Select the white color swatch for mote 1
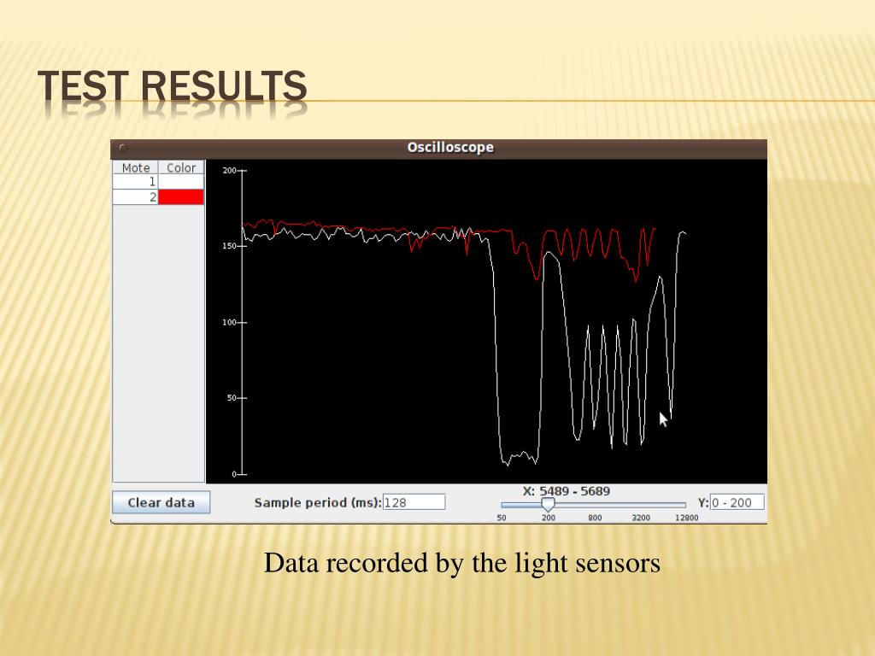 [181, 182]
